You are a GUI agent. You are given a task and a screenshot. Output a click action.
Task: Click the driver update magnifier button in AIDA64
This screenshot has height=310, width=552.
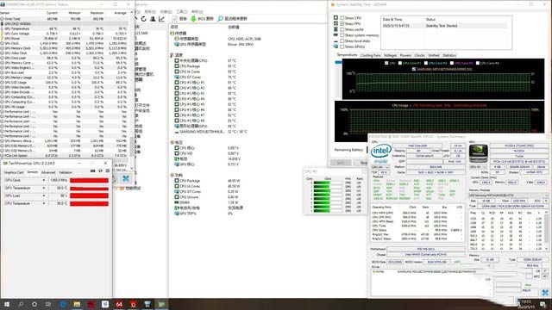[x=232, y=19]
